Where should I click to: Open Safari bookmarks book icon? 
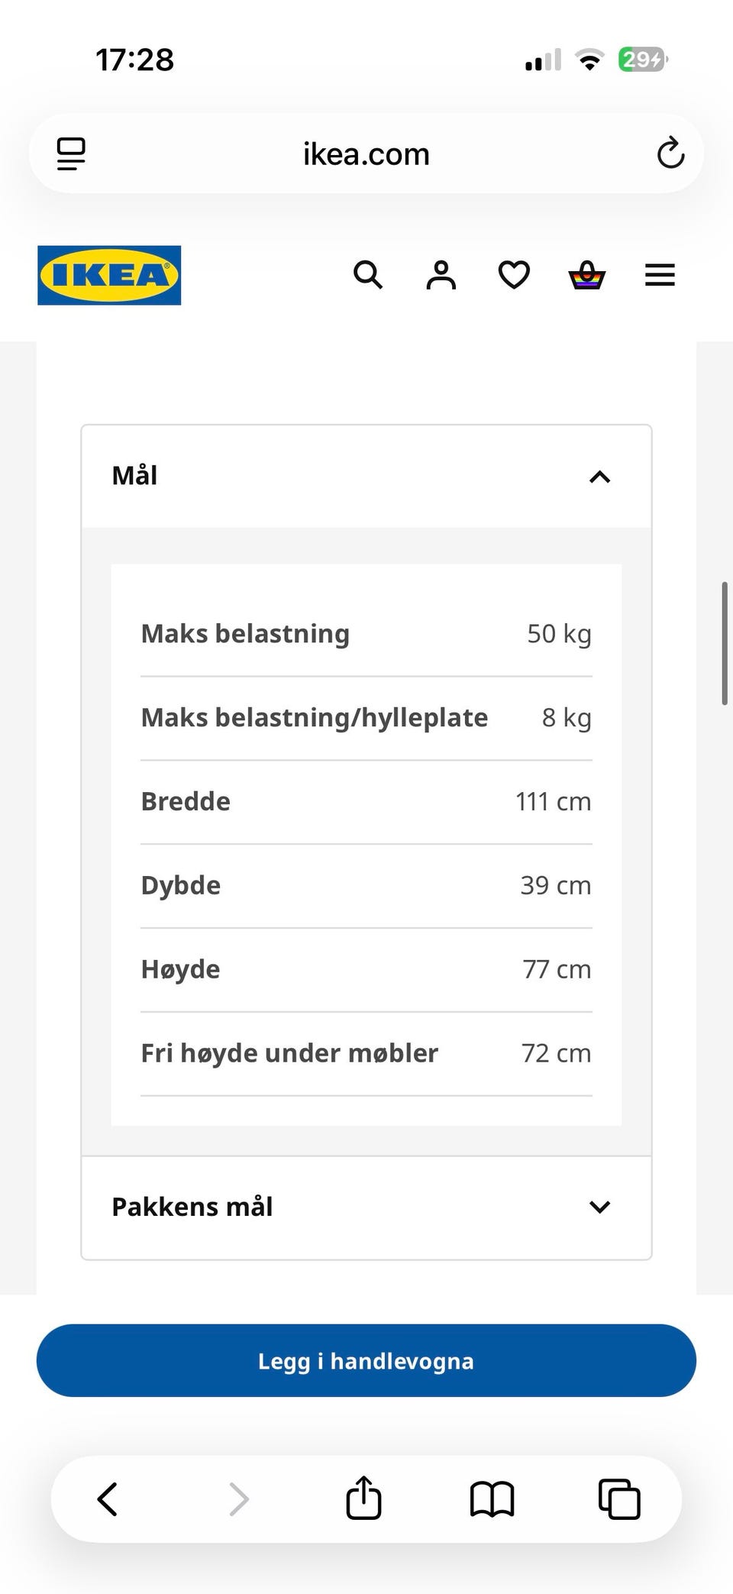tap(492, 1499)
